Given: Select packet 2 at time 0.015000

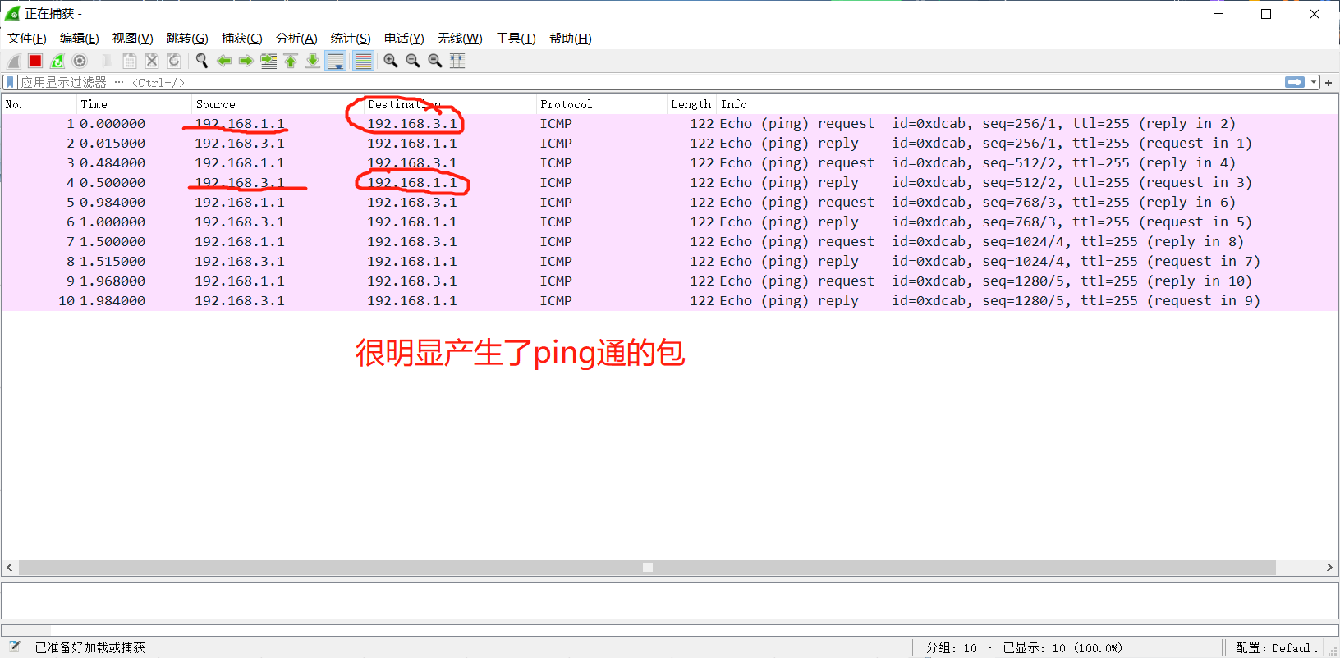Looking at the screenshot, I should (669, 143).
